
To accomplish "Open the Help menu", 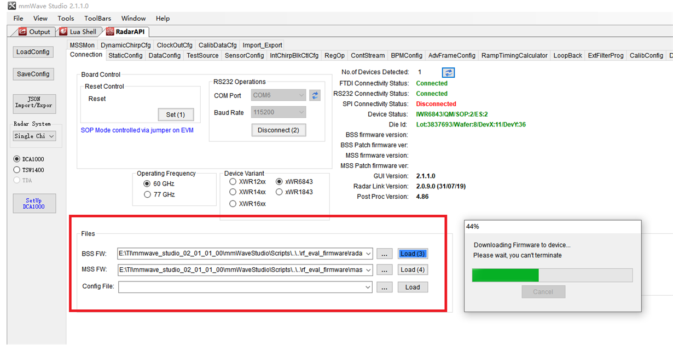I will click(x=163, y=18).
